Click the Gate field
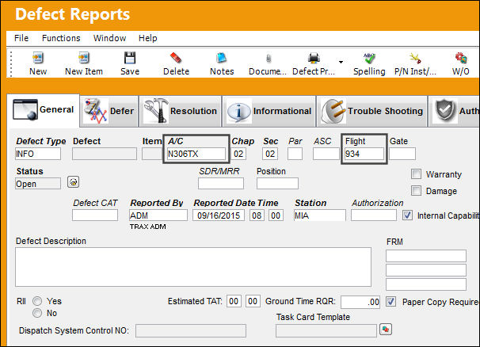The width and height of the screenshot is (480, 347). coord(402,154)
